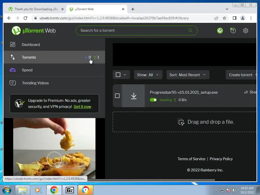260x195 pixels.
Task: Open the Torrents menu item
Action: point(54,57)
